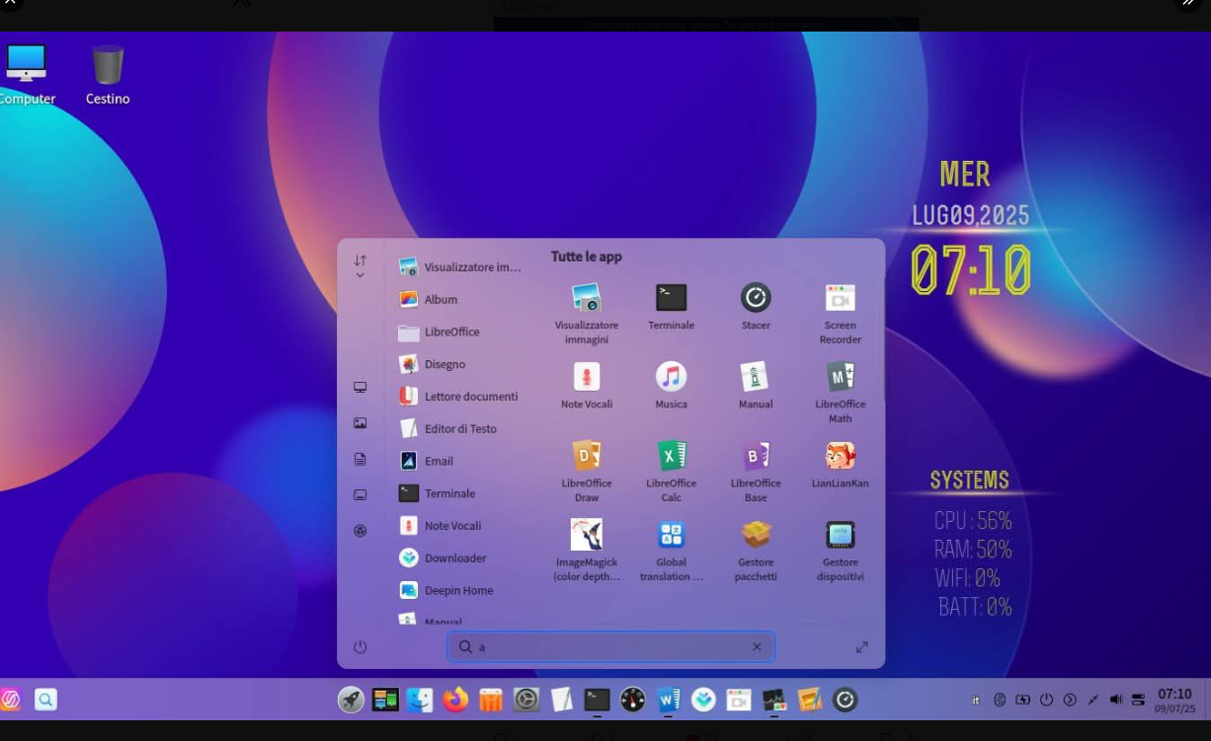
Task: Clear the launcher search field text
Action: (x=757, y=647)
